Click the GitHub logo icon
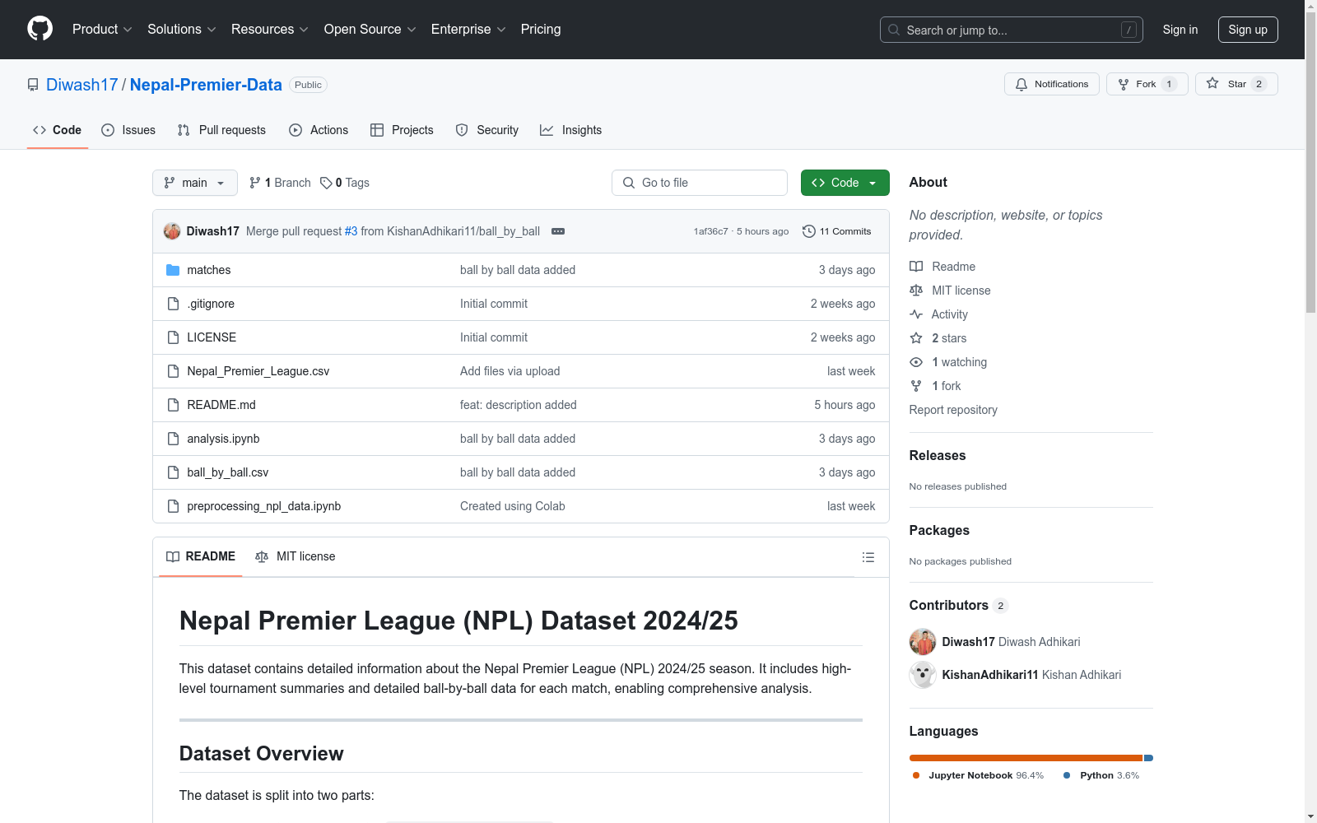 40,29
